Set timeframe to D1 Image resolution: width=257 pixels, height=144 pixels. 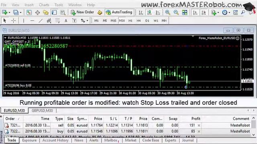point(147,20)
